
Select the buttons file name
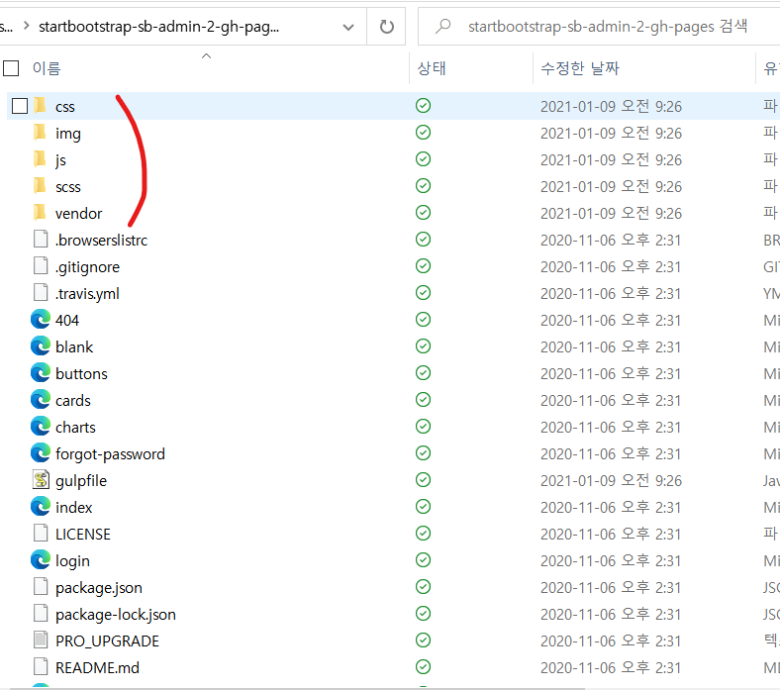point(81,374)
